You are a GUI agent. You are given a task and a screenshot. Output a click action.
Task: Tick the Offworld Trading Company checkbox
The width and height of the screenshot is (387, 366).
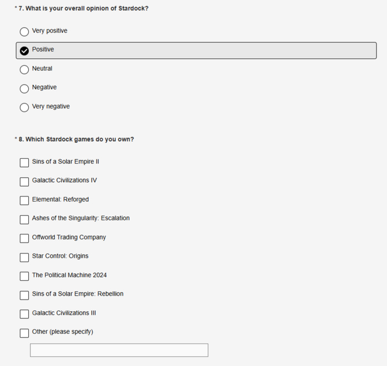(24, 238)
